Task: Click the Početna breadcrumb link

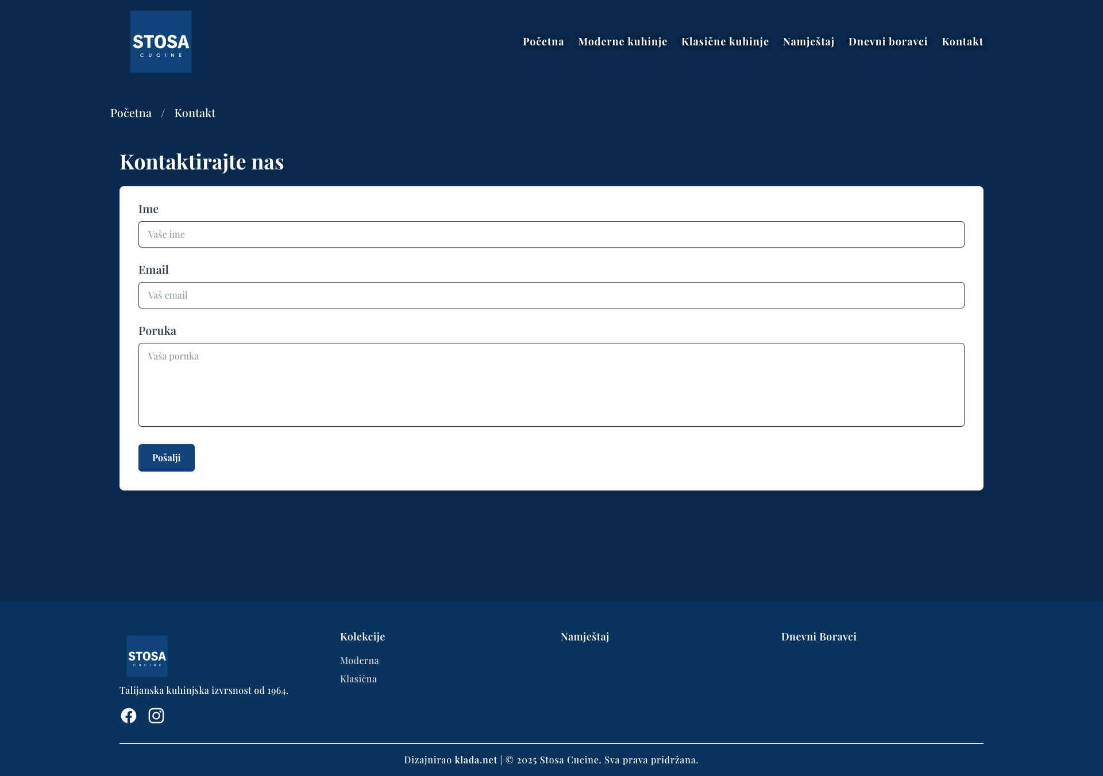Action: (131, 113)
